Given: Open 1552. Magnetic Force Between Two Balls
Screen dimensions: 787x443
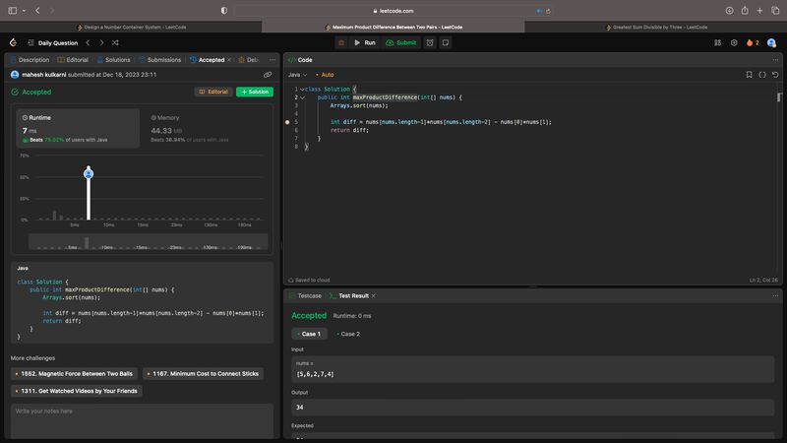Looking at the screenshot, I should point(75,374).
